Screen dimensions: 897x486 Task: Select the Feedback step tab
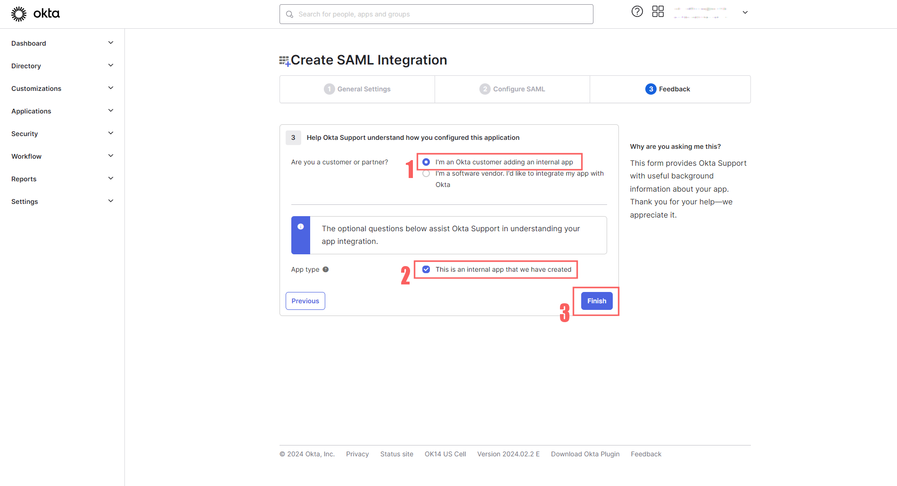[x=670, y=89]
